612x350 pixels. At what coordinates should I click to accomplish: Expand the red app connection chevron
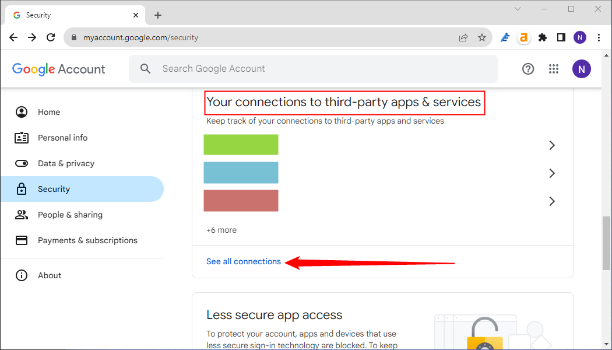552,201
